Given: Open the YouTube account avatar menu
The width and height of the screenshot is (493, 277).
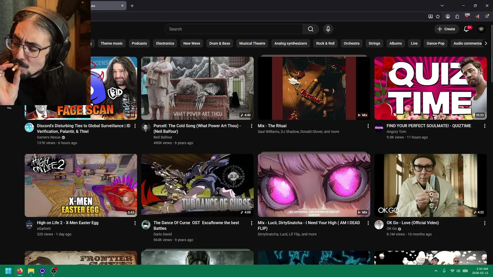Looking at the screenshot, I should click(481, 29).
